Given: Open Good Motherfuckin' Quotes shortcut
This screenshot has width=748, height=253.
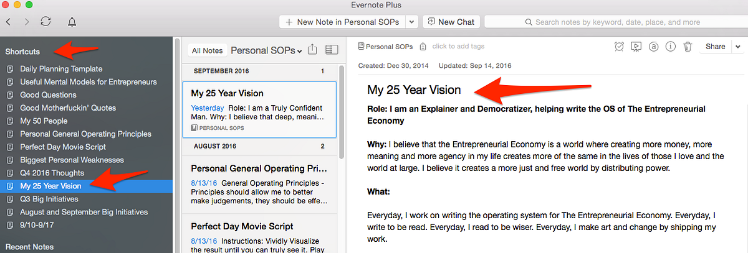Looking at the screenshot, I should pyautogui.click(x=68, y=108).
